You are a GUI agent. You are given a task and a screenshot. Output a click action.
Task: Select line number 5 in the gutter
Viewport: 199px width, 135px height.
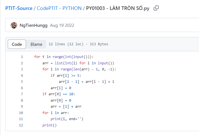22,82
